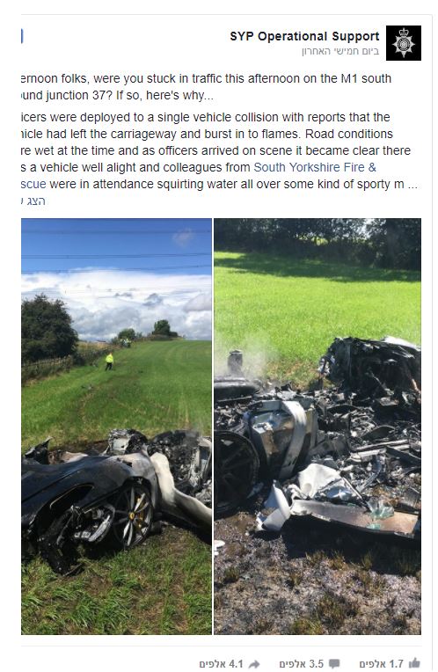Open the left photo of the burnt car
Viewport: 438px width, 672px height.
pos(117,427)
